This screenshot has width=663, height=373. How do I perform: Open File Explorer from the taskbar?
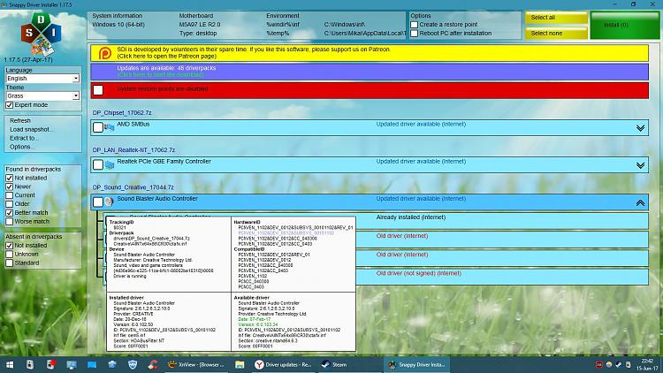240,364
